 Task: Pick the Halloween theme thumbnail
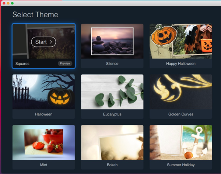click(44, 92)
